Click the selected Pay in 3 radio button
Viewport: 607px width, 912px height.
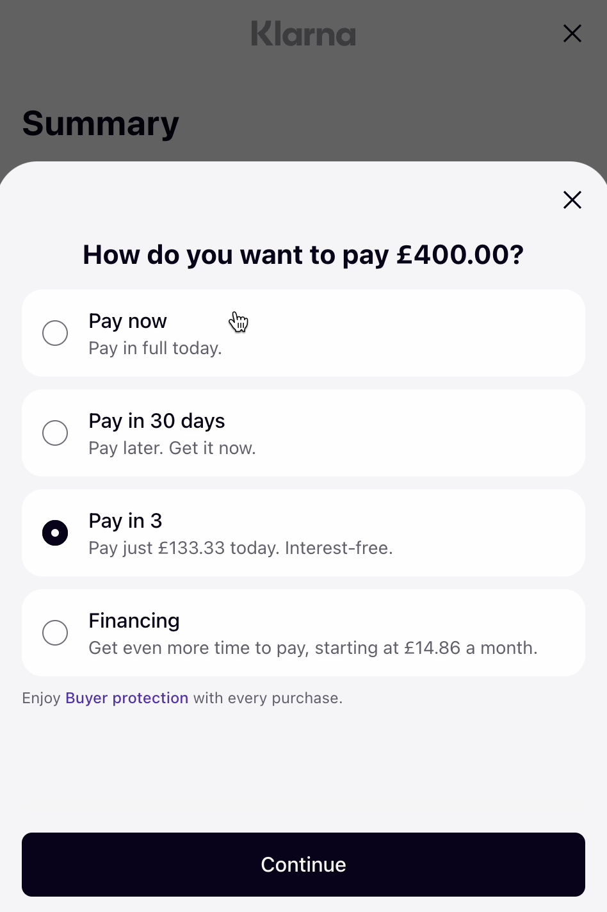[55, 533]
